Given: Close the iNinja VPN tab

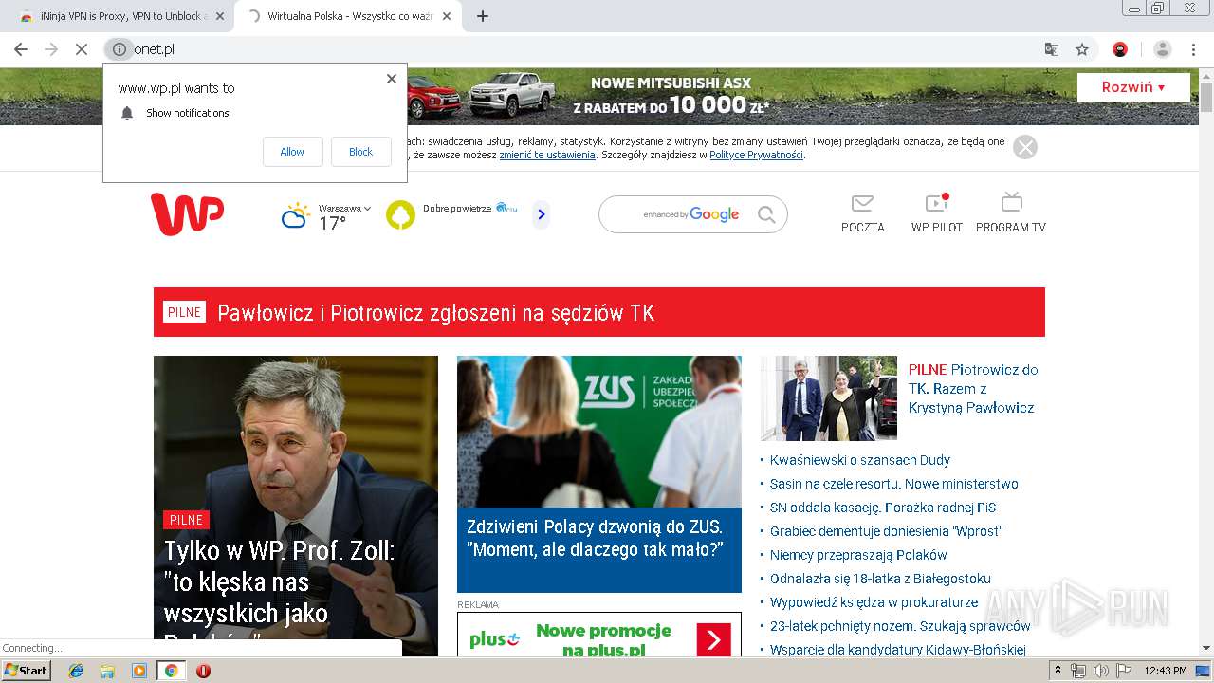Looking at the screenshot, I should 220,16.
